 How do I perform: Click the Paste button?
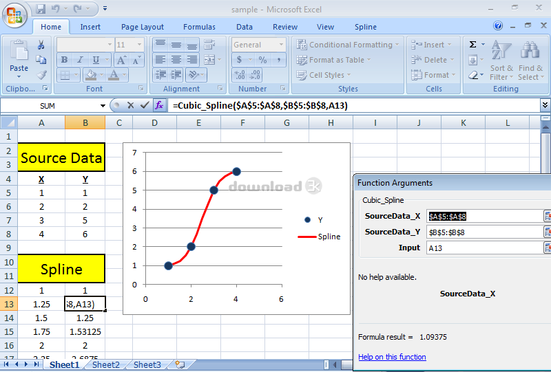[x=19, y=58]
